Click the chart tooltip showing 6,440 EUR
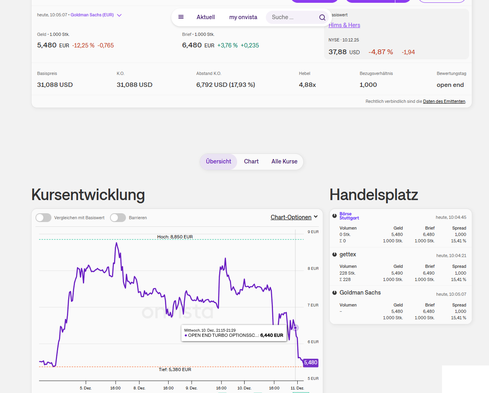Viewport: 489px width, 393px height. (234, 333)
